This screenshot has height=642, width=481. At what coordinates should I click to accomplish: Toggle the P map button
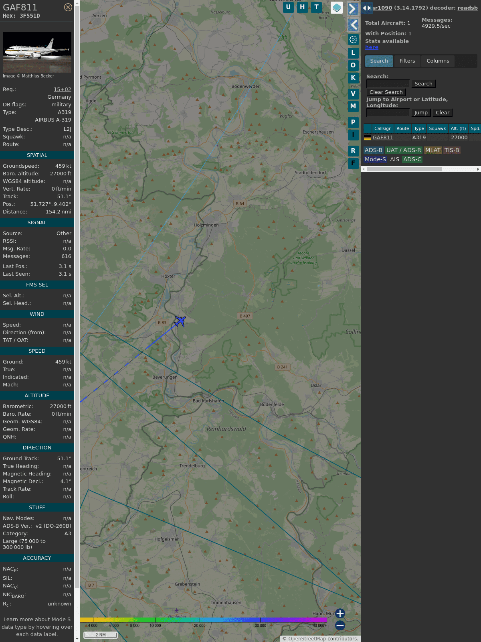(x=353, y=122)
